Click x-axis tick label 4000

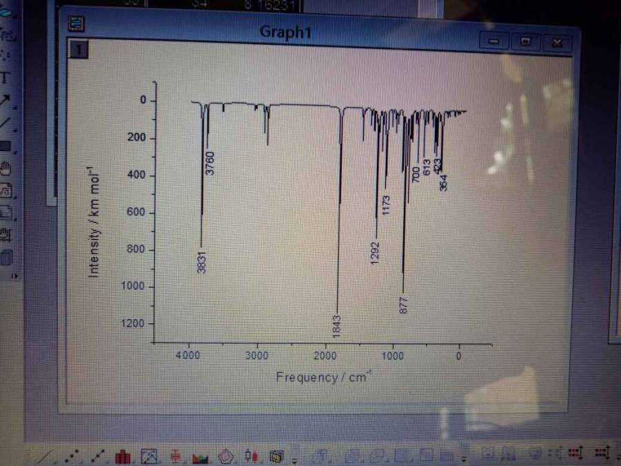point(188,355)
